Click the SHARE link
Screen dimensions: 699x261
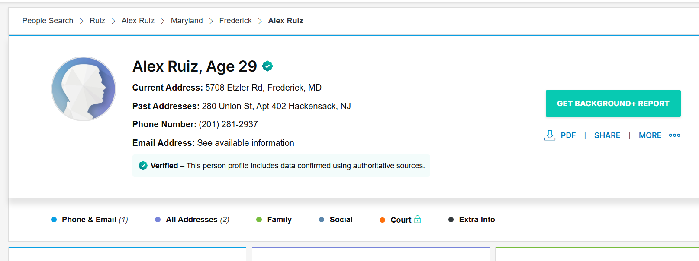pyautogui.click(x=607, y=135)
